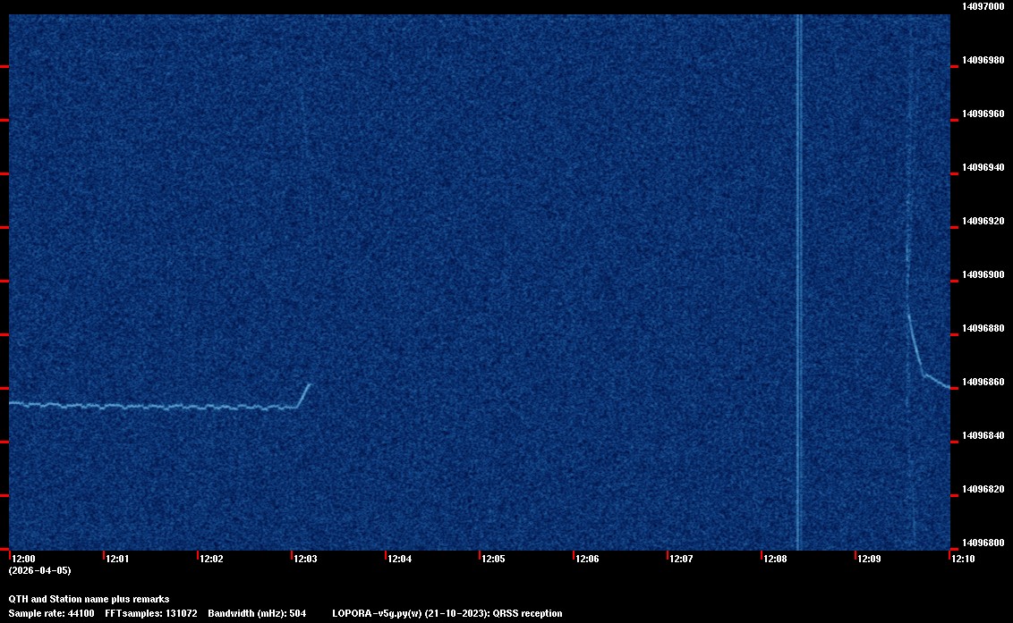
Task: Click the 14097000 frequency label
Action: pyautogui.click(x=983, y=6)
